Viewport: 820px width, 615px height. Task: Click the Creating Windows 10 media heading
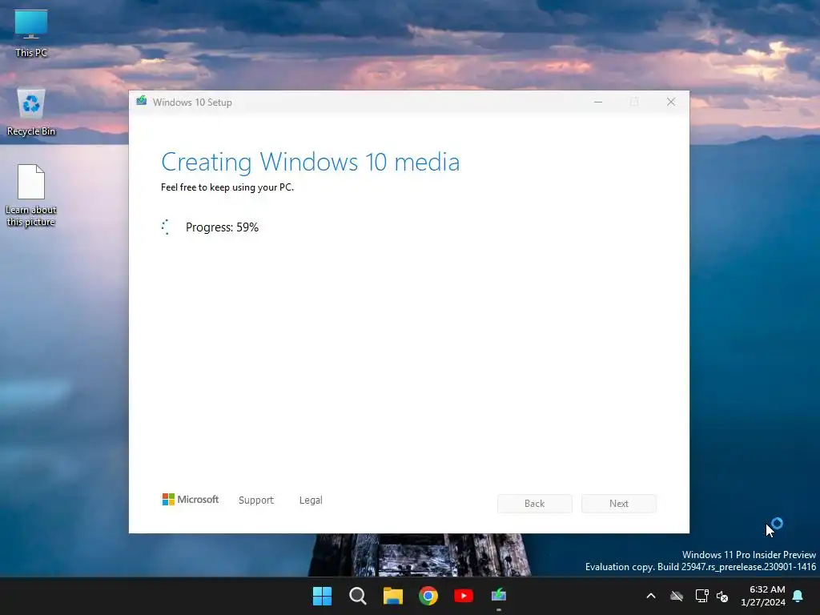(310, 162)
